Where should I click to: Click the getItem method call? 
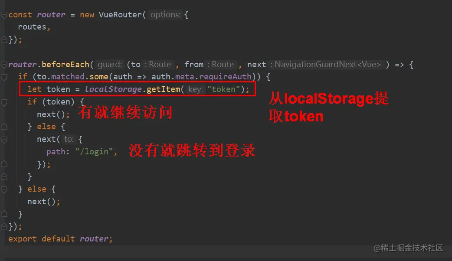click(x=163, y=89)
